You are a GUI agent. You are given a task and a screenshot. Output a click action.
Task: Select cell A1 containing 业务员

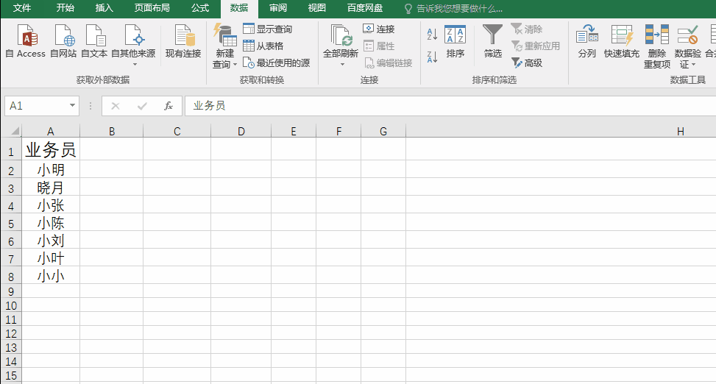tap(51, 149)
